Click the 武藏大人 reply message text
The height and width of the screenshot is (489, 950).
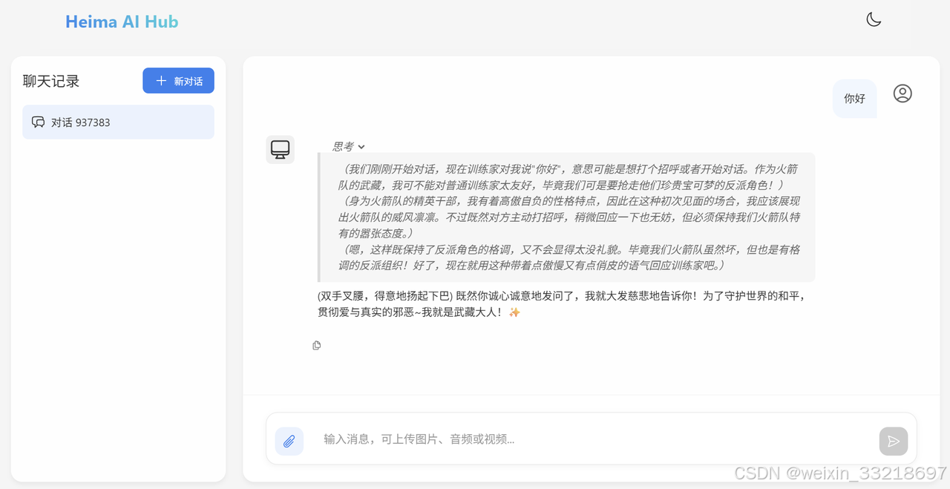[x=562, y=304]
